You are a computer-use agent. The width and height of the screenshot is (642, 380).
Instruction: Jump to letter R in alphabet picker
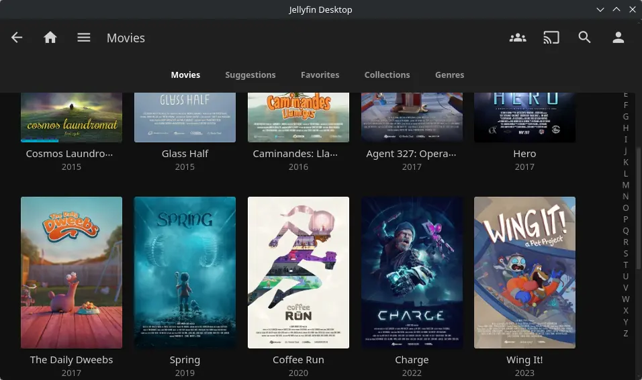(626, 242)
